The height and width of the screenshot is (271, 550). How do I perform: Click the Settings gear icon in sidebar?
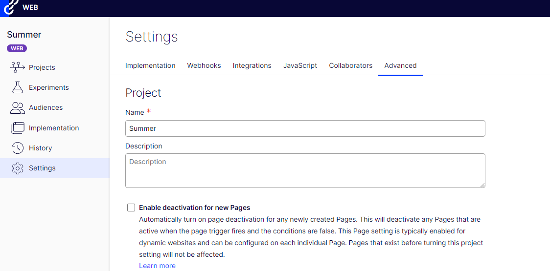[18, 168]
